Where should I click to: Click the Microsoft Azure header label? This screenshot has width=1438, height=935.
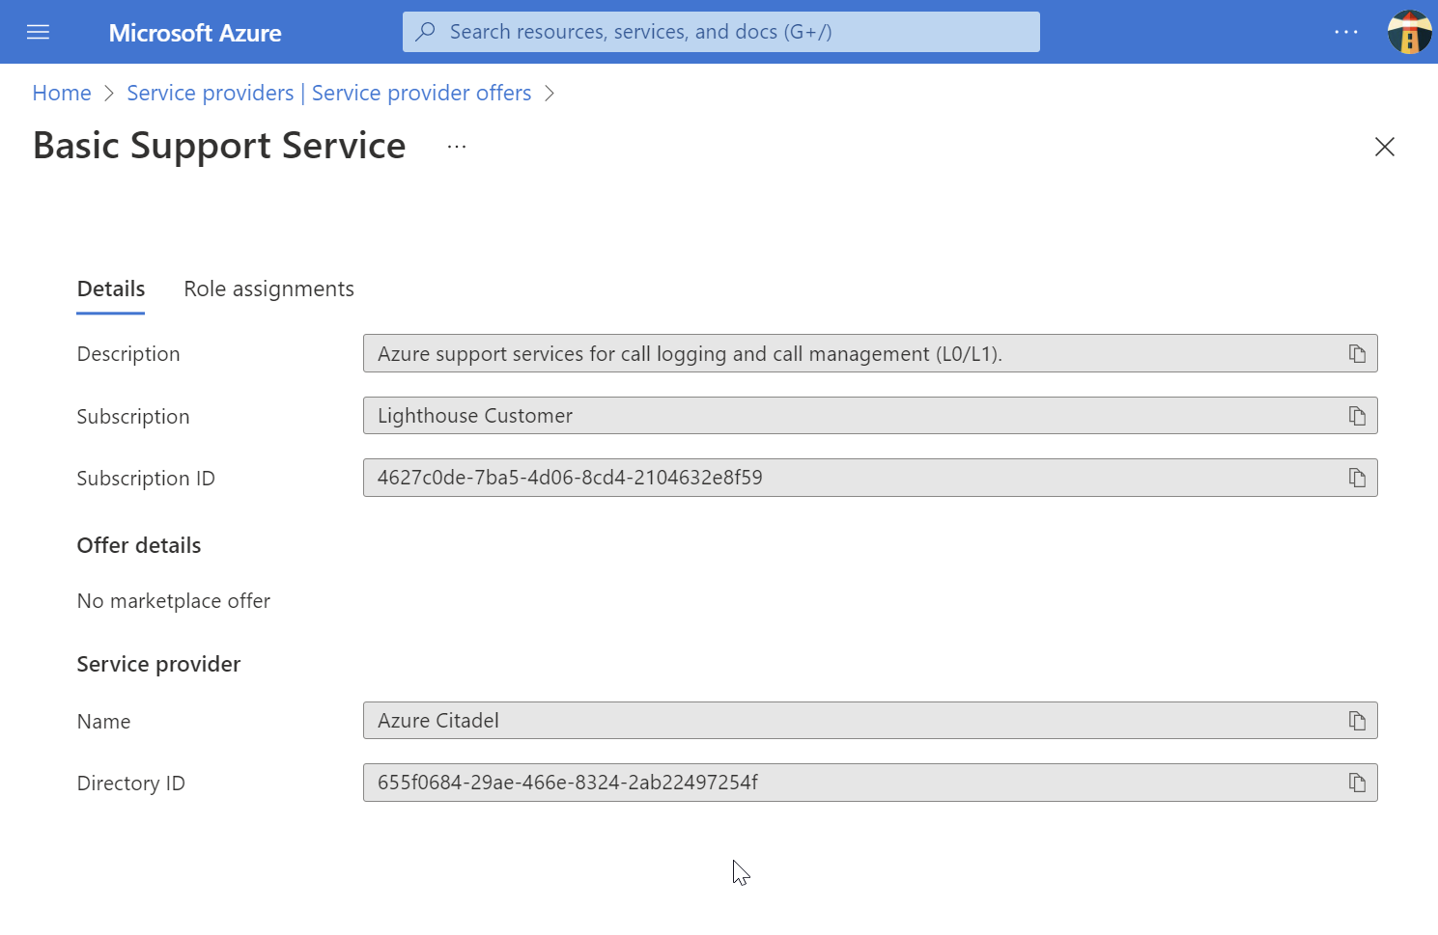coord(194,32)
